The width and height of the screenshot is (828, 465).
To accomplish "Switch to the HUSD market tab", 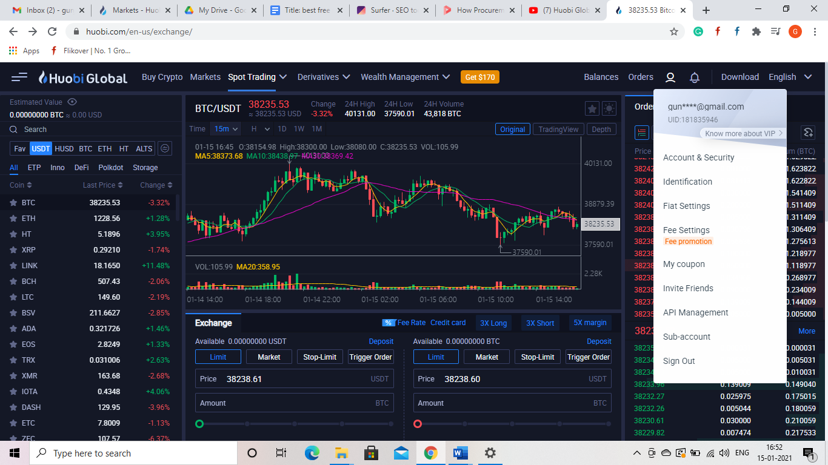I will [x=64, y=148].
